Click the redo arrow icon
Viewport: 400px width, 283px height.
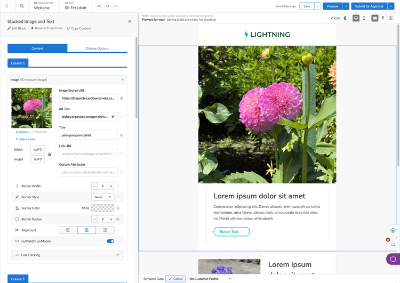click(115, 6)
